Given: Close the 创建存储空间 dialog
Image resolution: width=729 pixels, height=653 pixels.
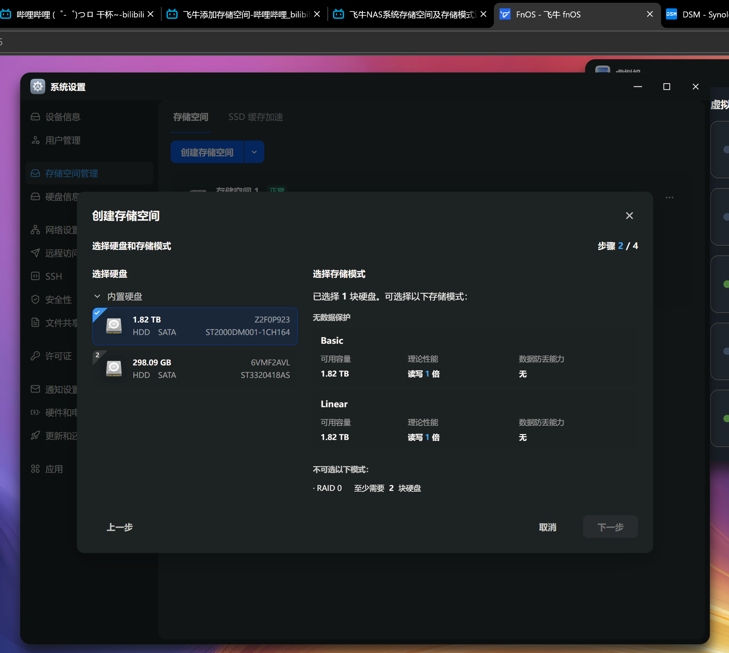Looking at the screenshot, I should tap(629, 216).
